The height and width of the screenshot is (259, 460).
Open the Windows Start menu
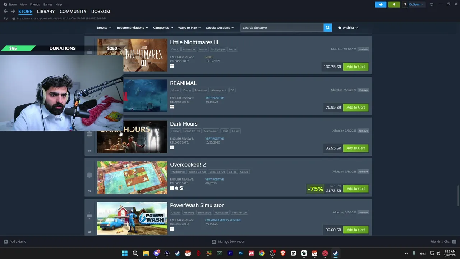point(125,253)
